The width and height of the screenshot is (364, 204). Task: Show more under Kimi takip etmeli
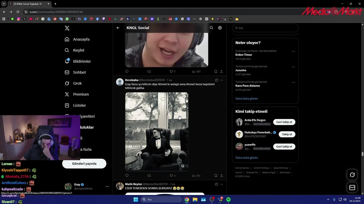[x=247, y=158]
